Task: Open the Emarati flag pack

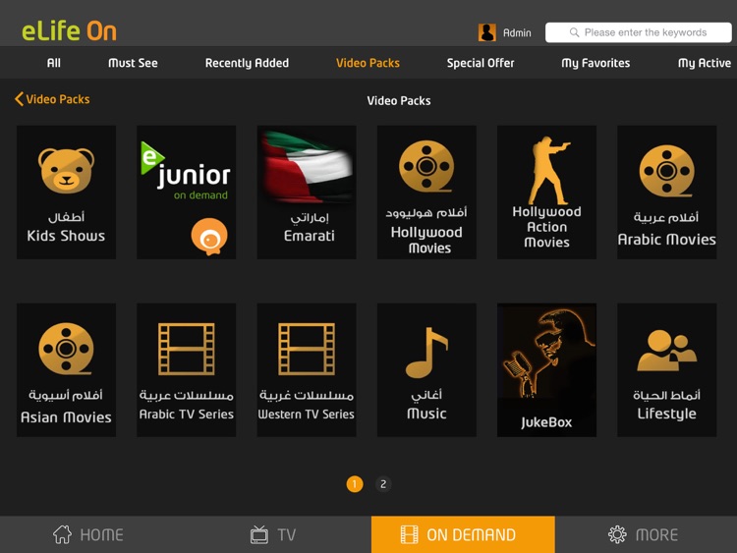Action: click(307, 193)
